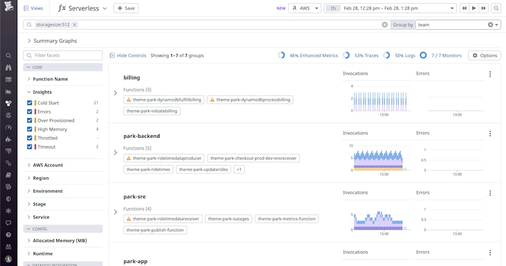
Task: Click the search magnifier in left sidebar
Action: pyautogui.click(x=8, y=55)
